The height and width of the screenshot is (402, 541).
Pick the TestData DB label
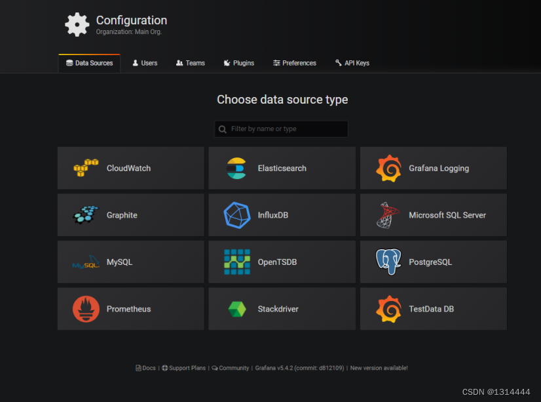[431, 309]
